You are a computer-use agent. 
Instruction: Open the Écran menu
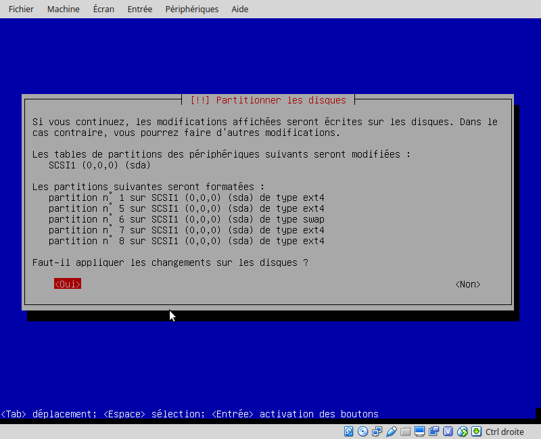[x=103, y=9]
